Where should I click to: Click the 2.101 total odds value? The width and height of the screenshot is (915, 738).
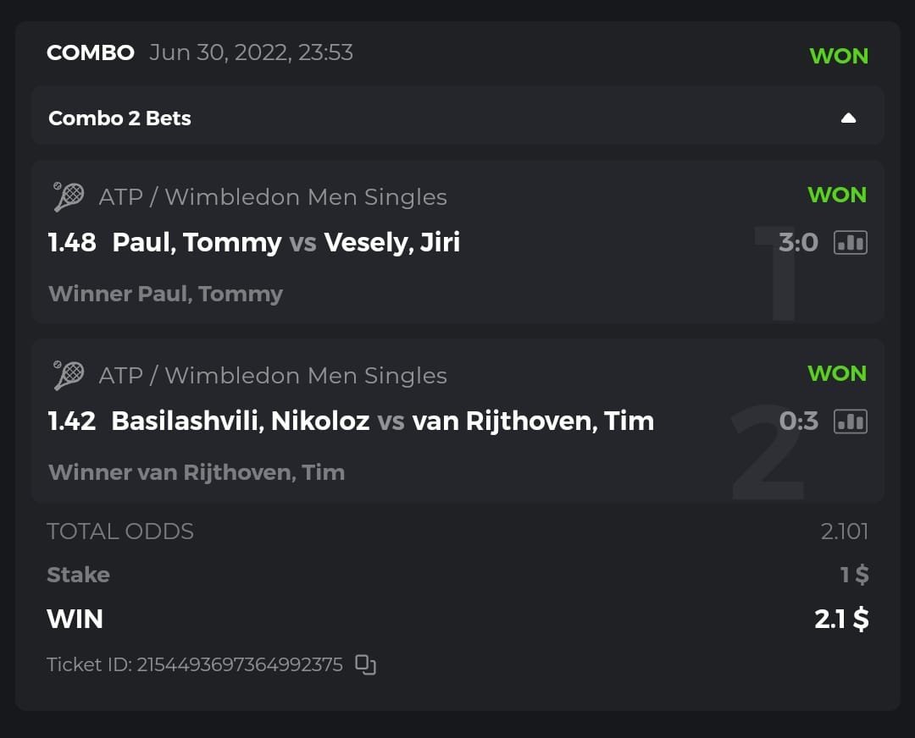pyautogui.click(x=844, y=531)
